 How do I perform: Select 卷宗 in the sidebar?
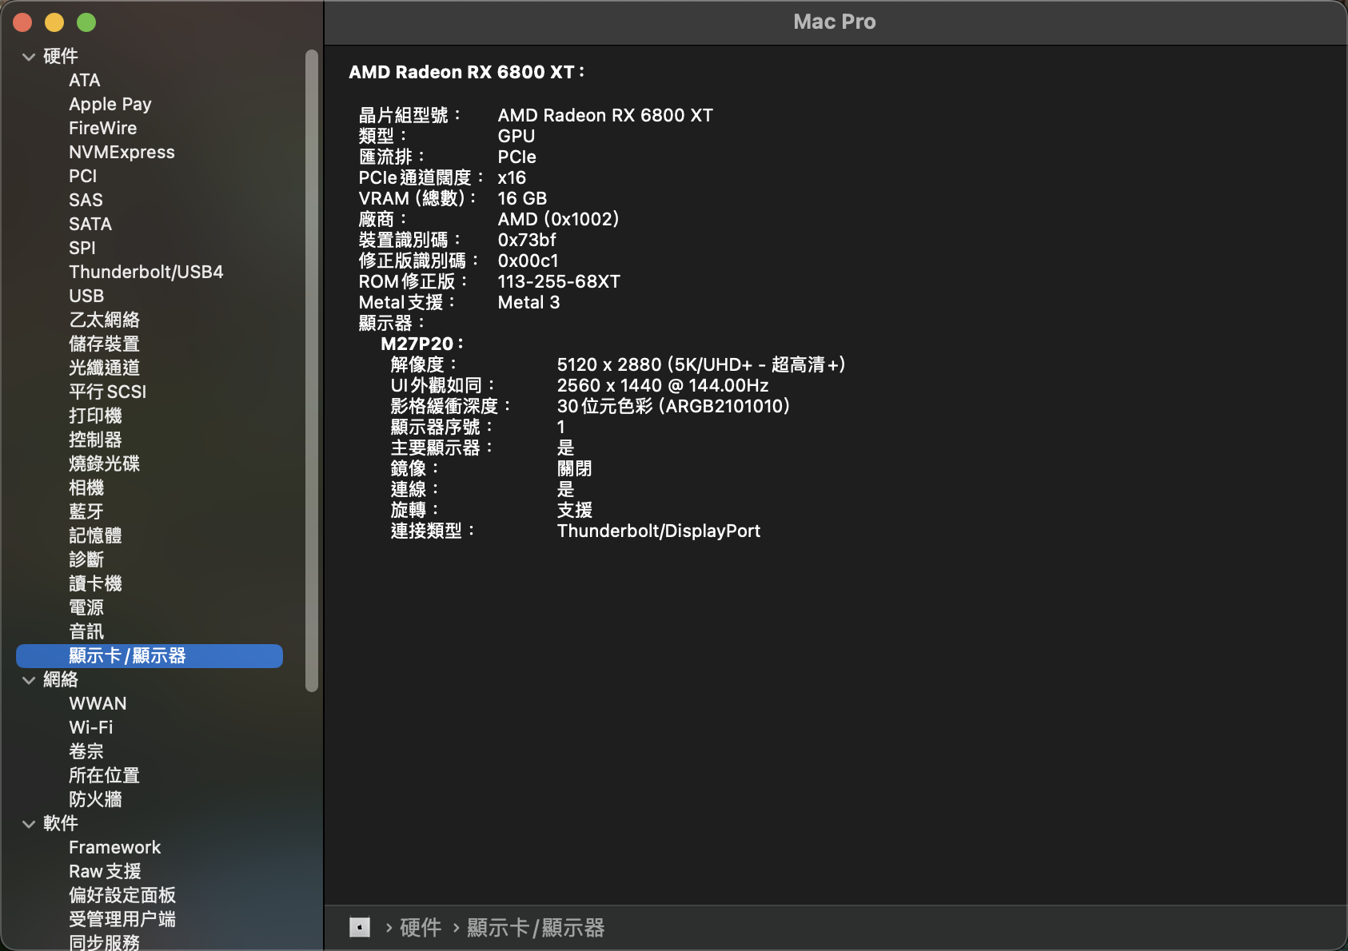(x=86, y=752)
